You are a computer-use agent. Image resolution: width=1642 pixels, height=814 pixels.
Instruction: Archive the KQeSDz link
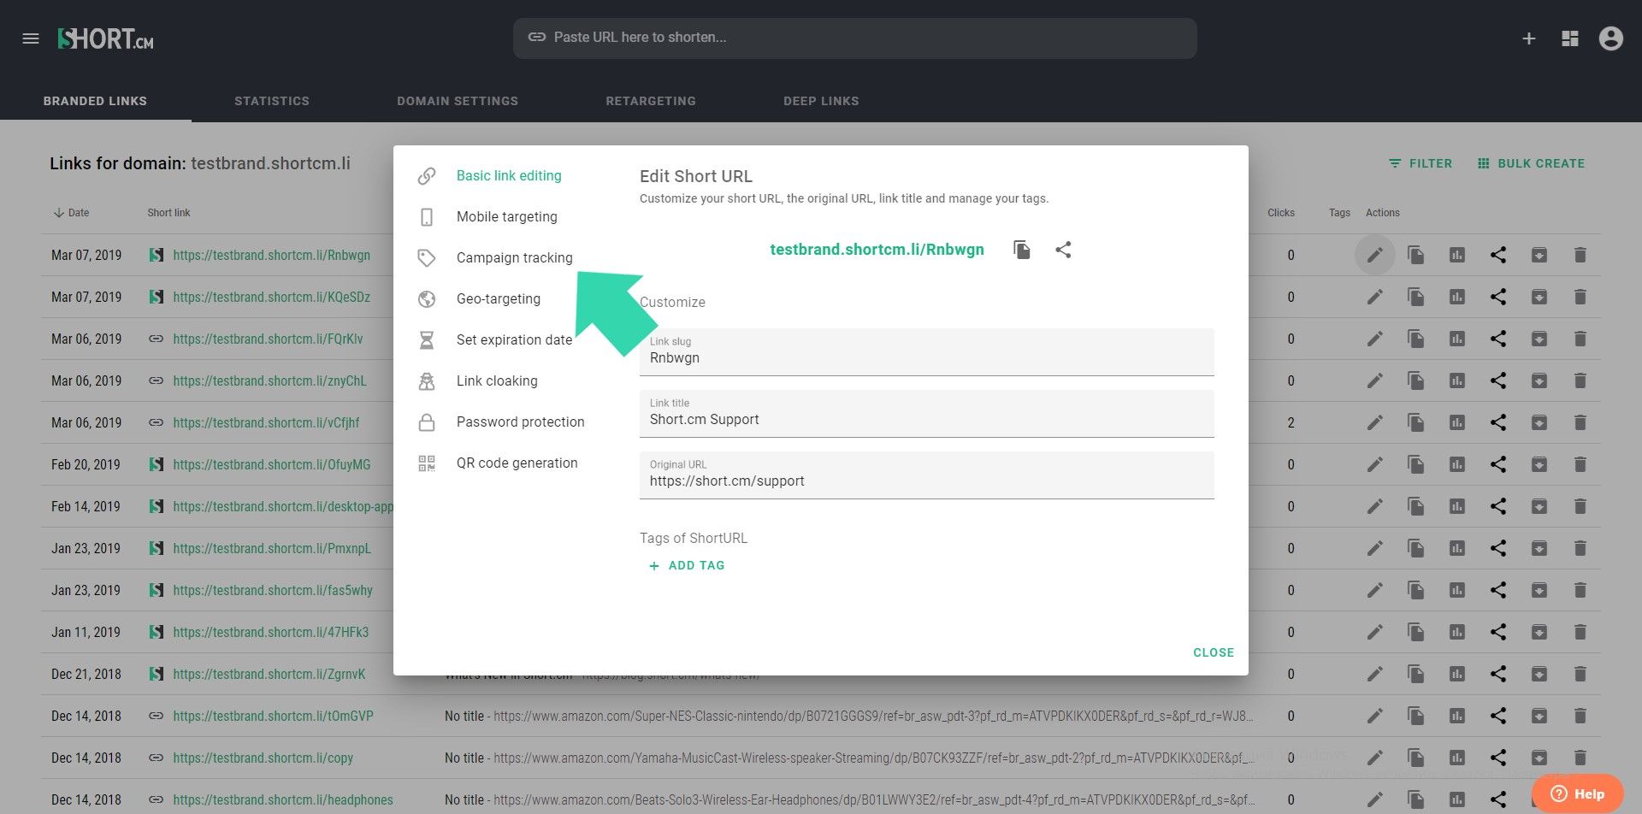coord(1539,297)
